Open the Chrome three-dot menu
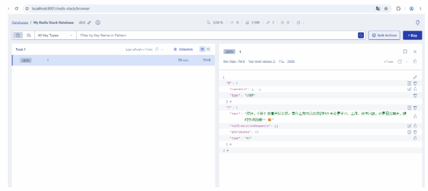This screenshot has height=191, width=428. (420, 9)
